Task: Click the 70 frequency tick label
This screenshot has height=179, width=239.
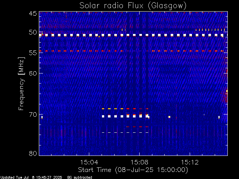Action: point(33,114)
